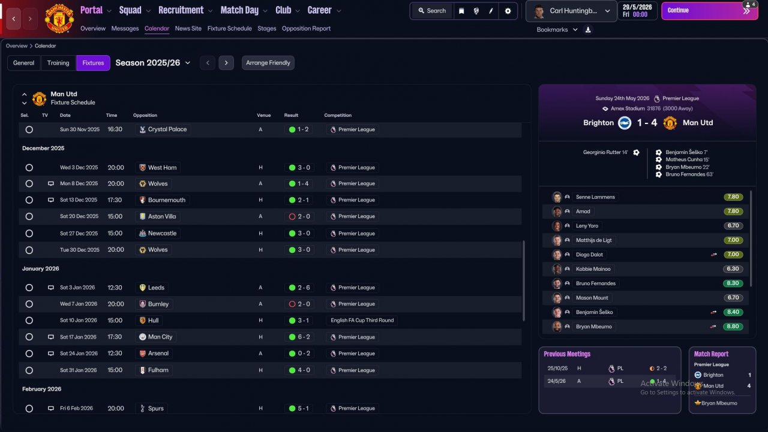Select the Crystal Palace fixture radio button
The height and width of the screenshot is (432, 768).
click(x=29, y=129)
